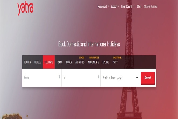
Task: Choose the Activities tab
Action: point(80,62)
